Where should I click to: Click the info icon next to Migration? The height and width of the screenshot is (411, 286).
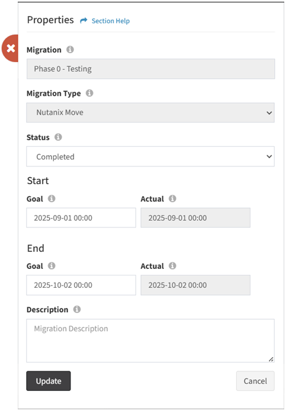click(x=70, y=50)
